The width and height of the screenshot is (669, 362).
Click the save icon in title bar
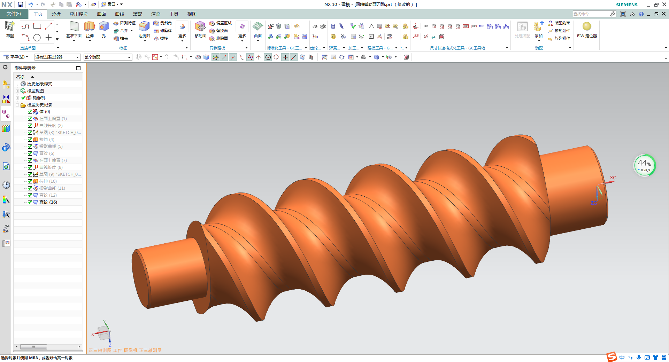[21, 5]
